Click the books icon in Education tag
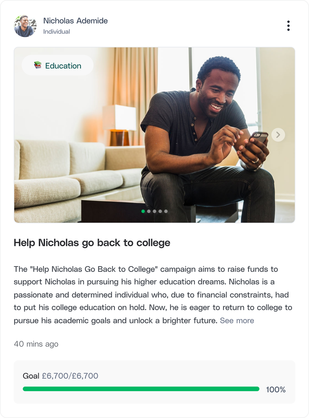Viewport: 309px width, 418px height. tap(38, 65)
